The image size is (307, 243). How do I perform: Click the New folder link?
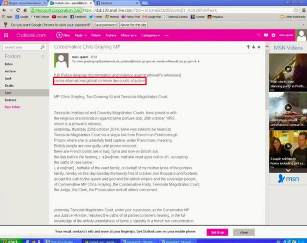pos(12,107)
